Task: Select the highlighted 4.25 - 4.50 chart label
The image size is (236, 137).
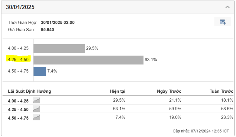Action: (x=18, y=60)
